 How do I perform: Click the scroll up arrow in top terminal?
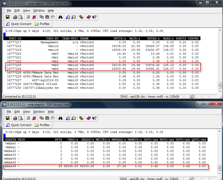[x=220, y=30]
